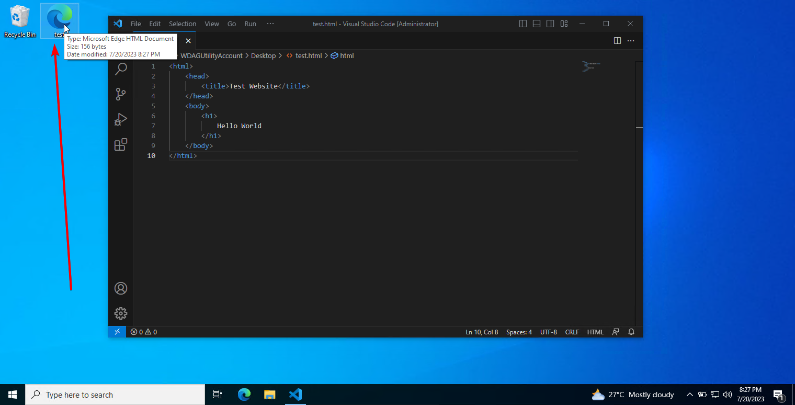Viewport: 795px width, 405px height.
Task: Show hidden system tray icons
Action: point(689,395)
